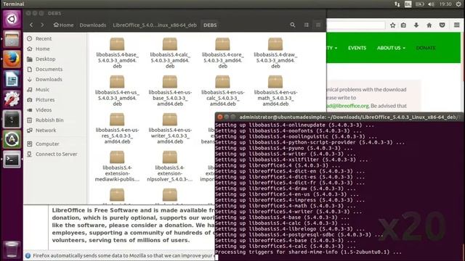The width and height of the screenshot is (465, 261).
Task: Click LibreOffice_5.4.0 folder in path bar
Action: click(x=155, y=25)
